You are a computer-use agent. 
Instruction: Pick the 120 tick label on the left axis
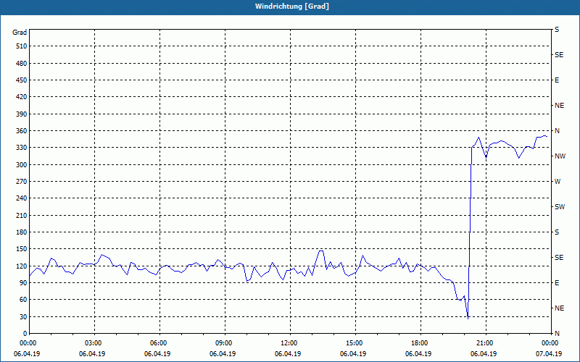pyautogui.click(x=22, y=266)
